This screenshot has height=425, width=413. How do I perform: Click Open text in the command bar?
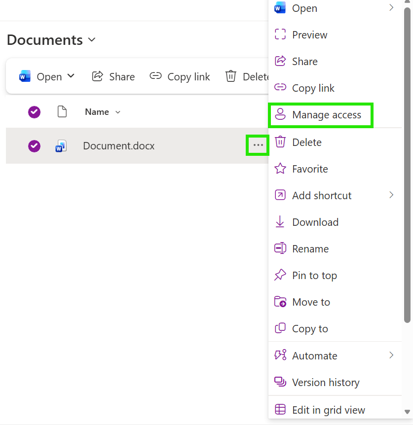(x=49, y=77)
